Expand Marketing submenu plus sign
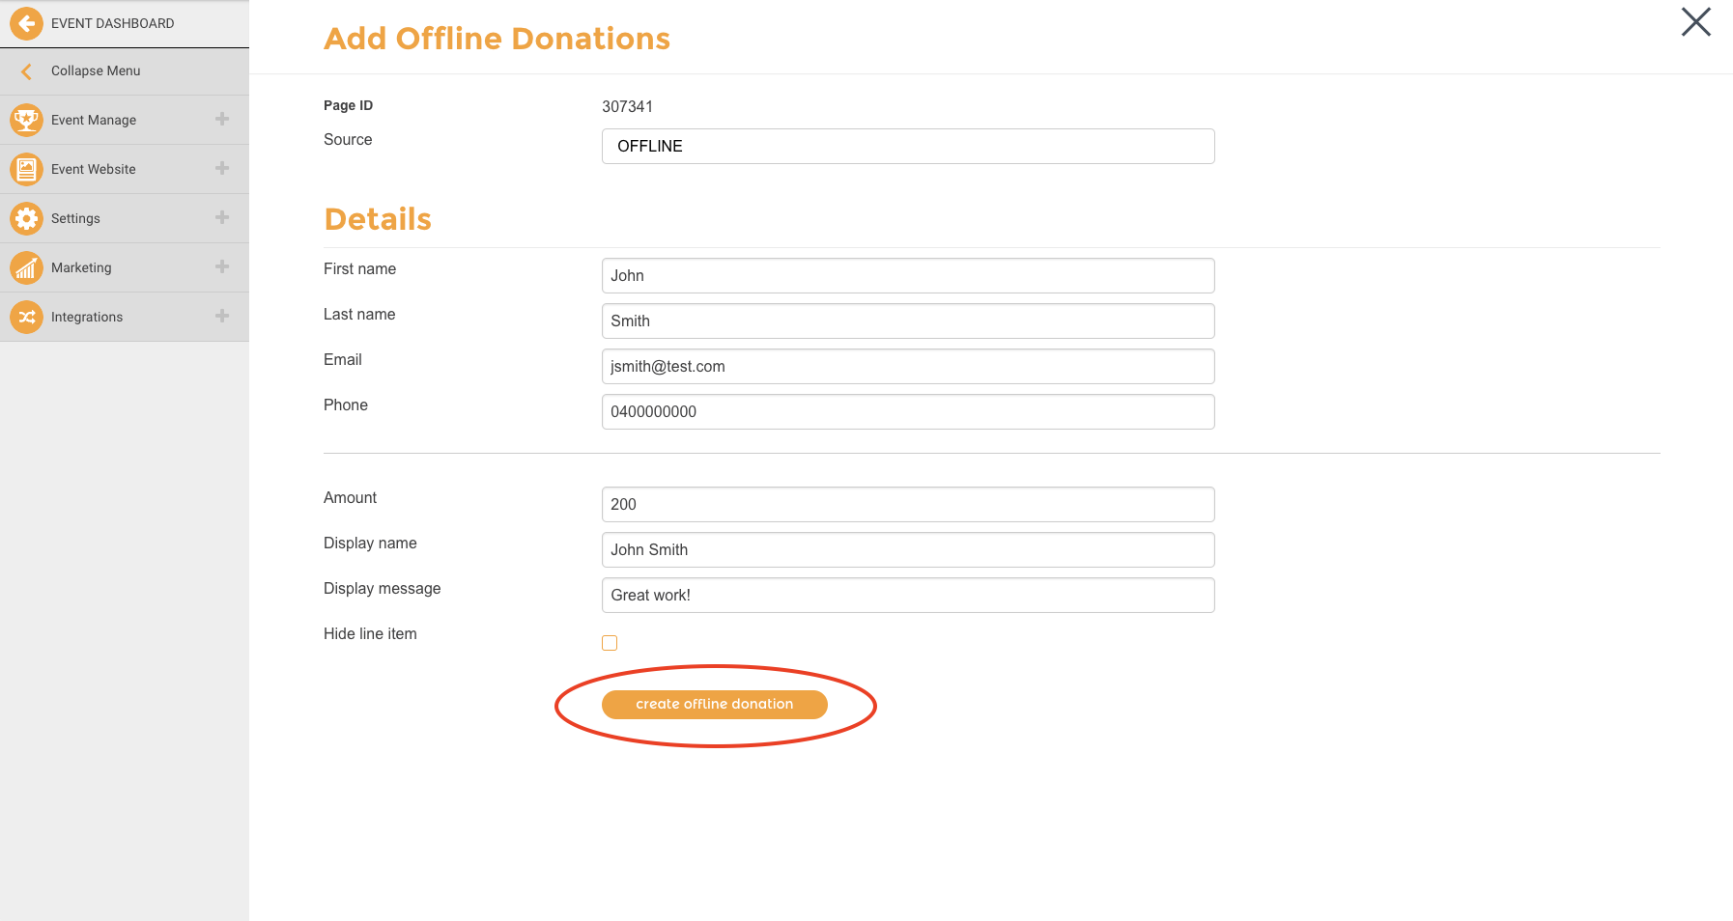Screen dimensions: 1733x921 pyautogui.click(x=222, y=266)
